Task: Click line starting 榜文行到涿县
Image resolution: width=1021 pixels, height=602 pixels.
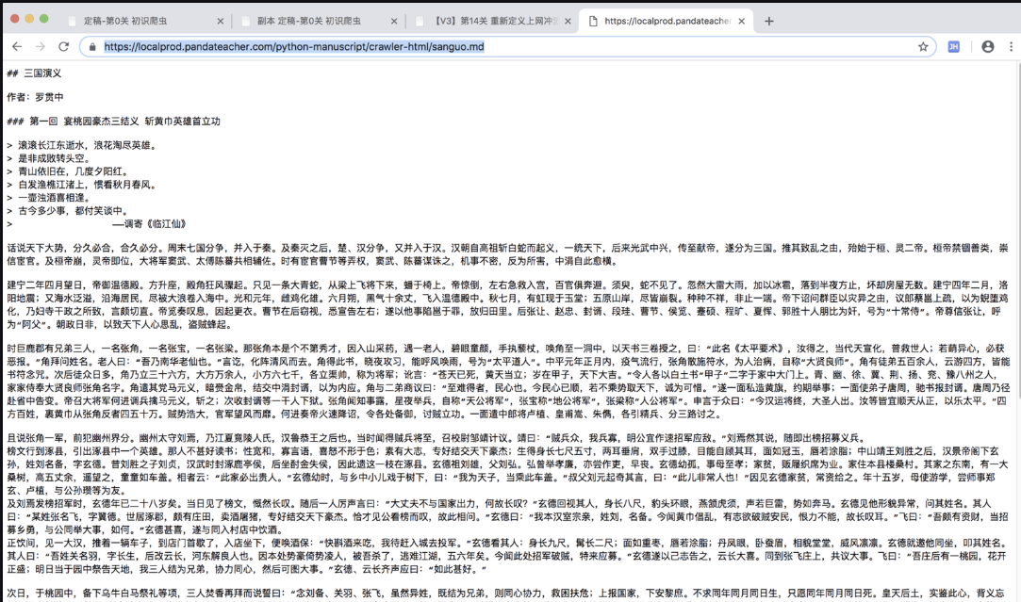Action: [508, 470]
